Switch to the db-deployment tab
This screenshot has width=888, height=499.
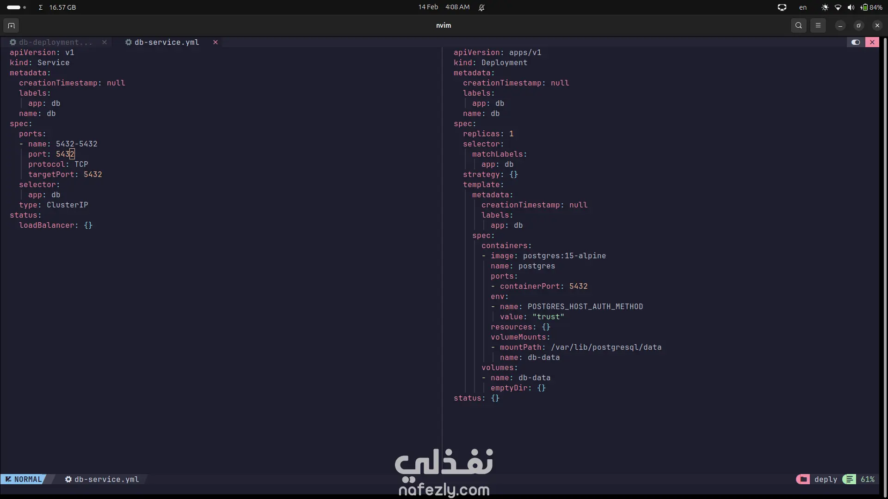[x=55, y=42]
